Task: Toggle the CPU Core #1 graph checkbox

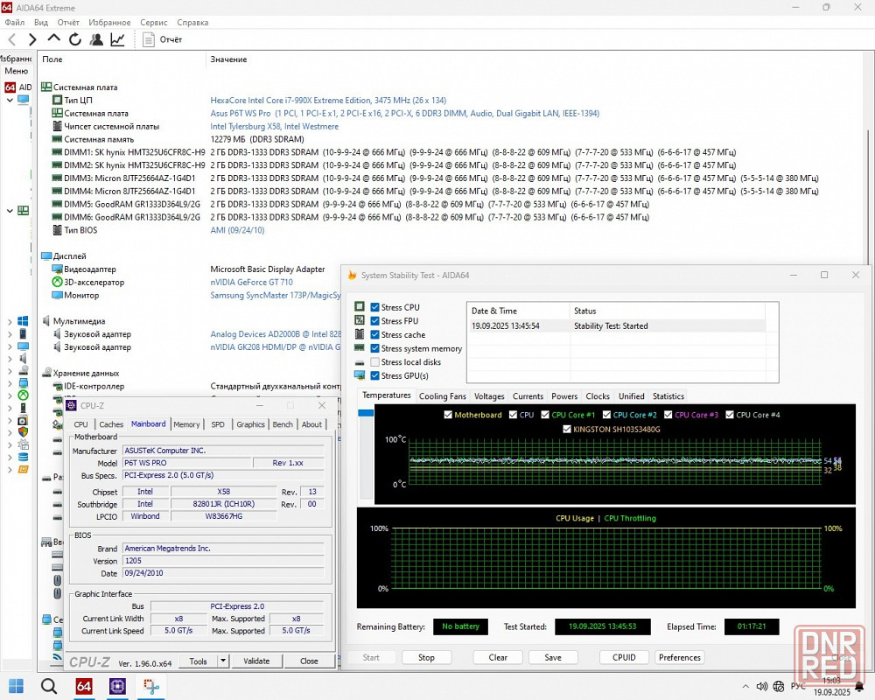Action: [545, 415]
